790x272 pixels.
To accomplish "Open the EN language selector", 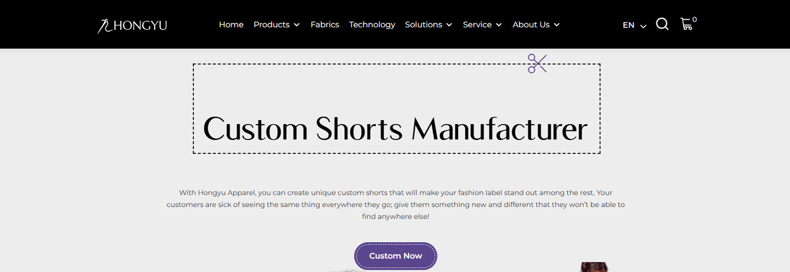I will tap(634, 25).
